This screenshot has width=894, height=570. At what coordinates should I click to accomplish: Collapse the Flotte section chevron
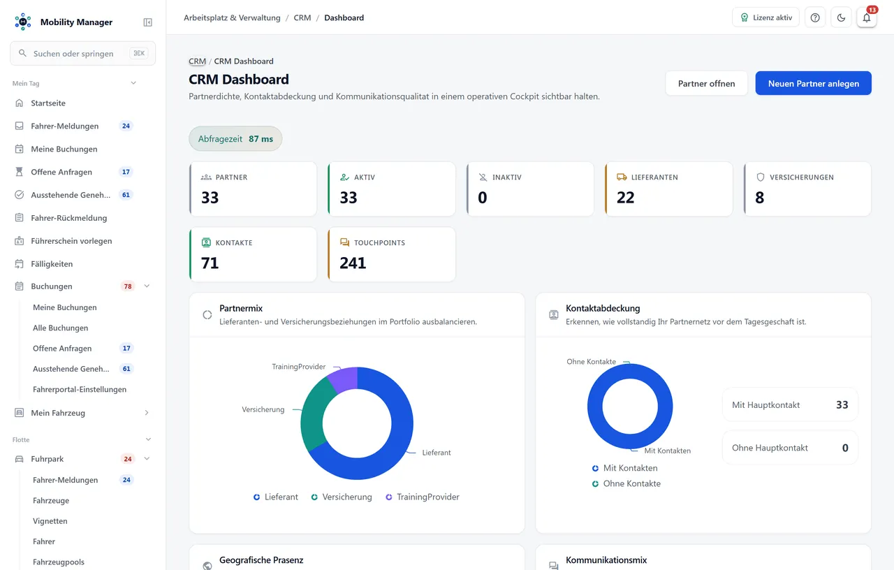148,439
